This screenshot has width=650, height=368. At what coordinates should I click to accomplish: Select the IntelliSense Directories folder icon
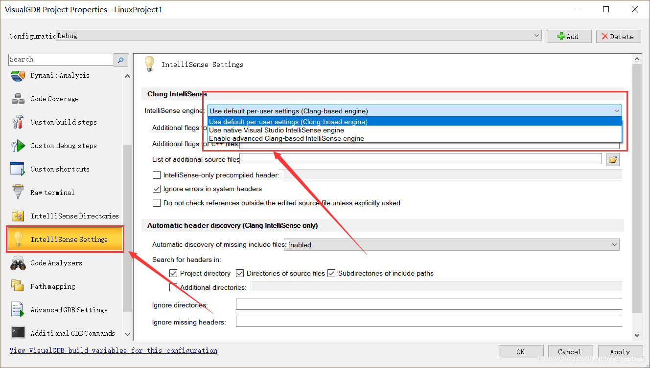[18, 216]
